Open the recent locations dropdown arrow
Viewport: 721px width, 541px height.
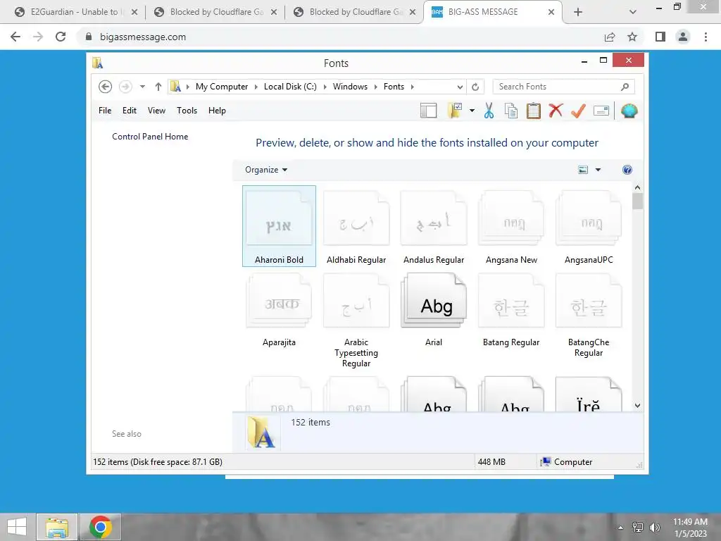(x=142, y=87)
